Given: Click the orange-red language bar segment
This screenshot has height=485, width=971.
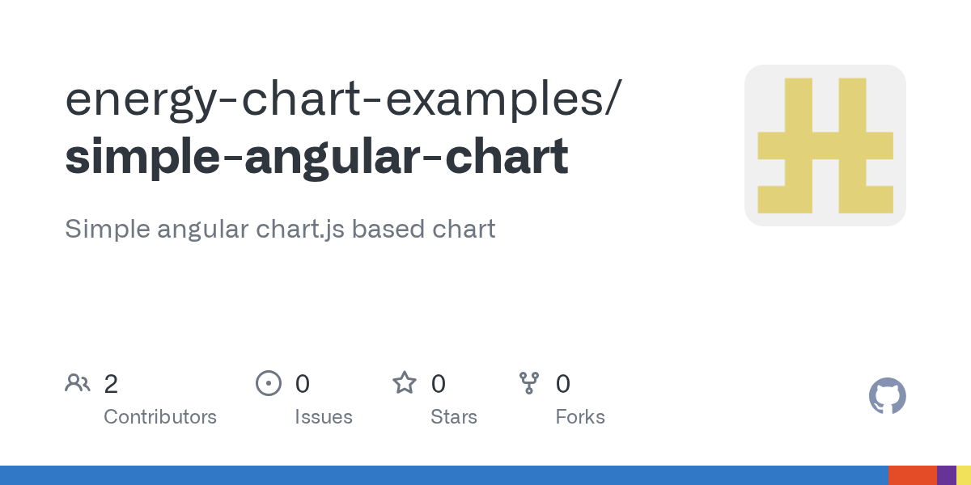Looking at the screenshot, I should [912, 475].
